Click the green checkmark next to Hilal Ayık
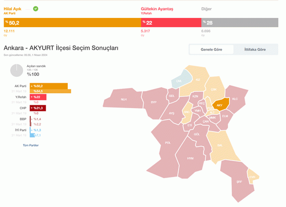Image resolution: width=286 pixels, height=207 pixels. (x=35, y=9)
